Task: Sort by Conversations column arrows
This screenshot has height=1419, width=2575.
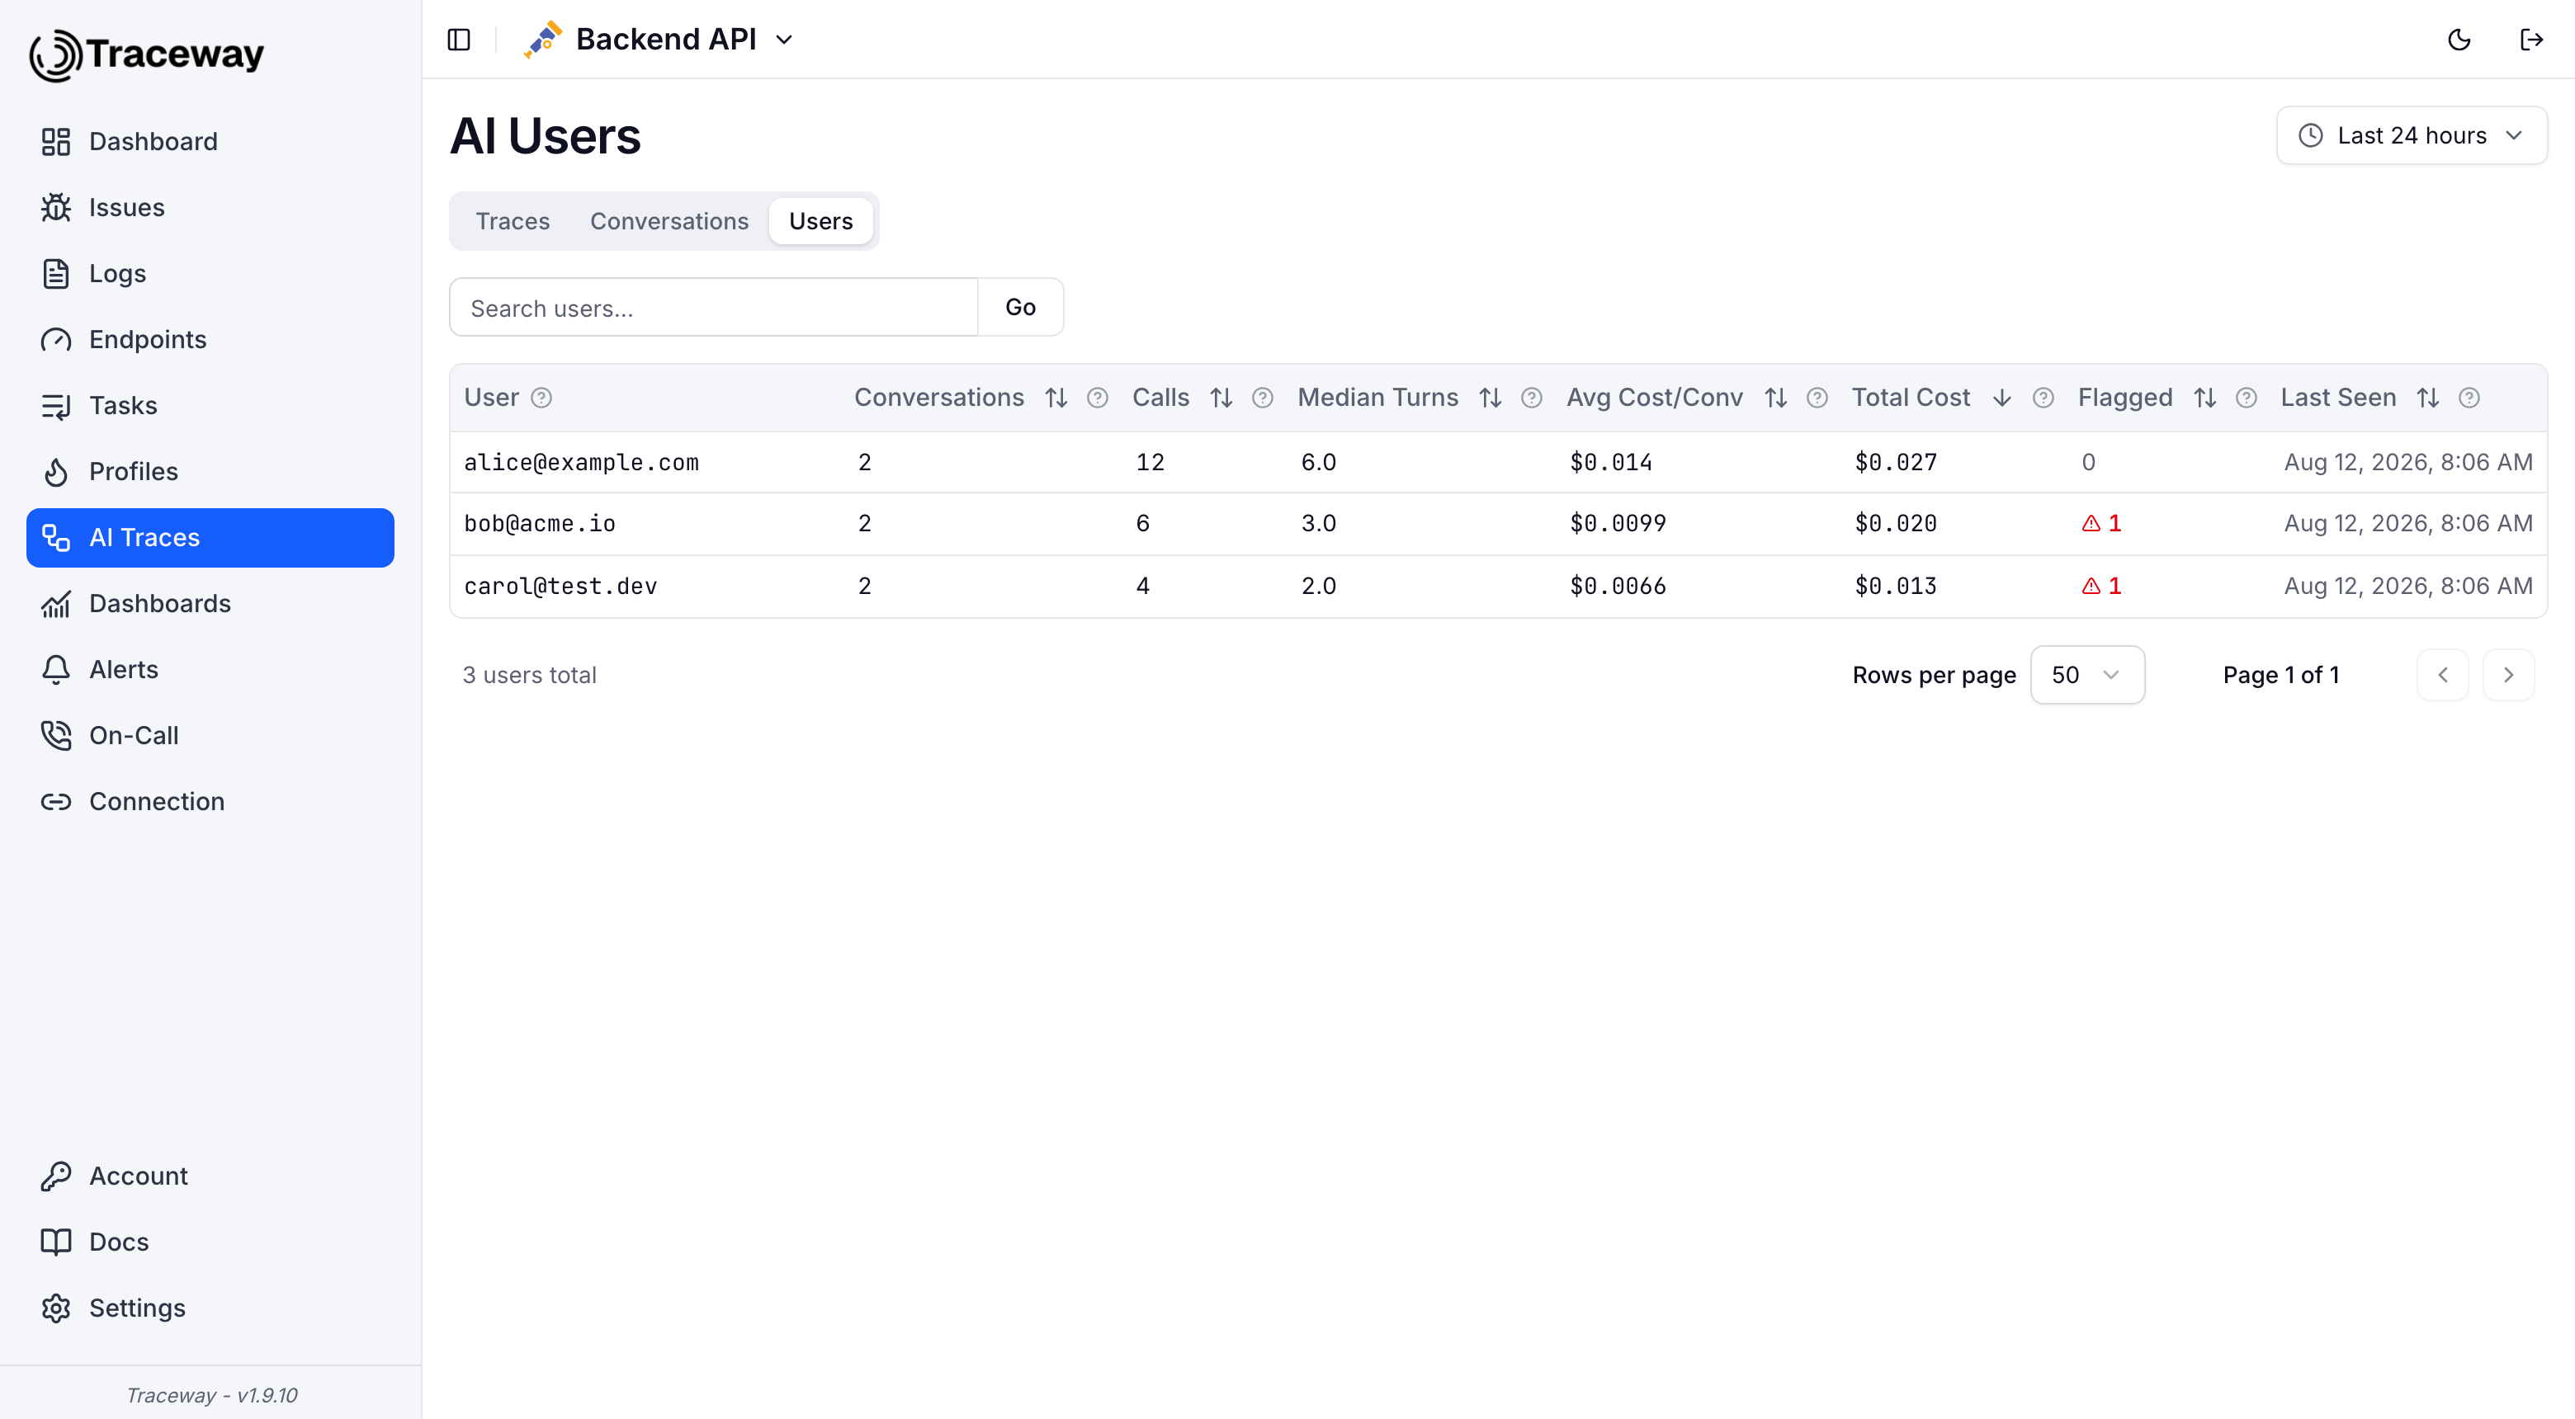Action: tap(1056, 398)
